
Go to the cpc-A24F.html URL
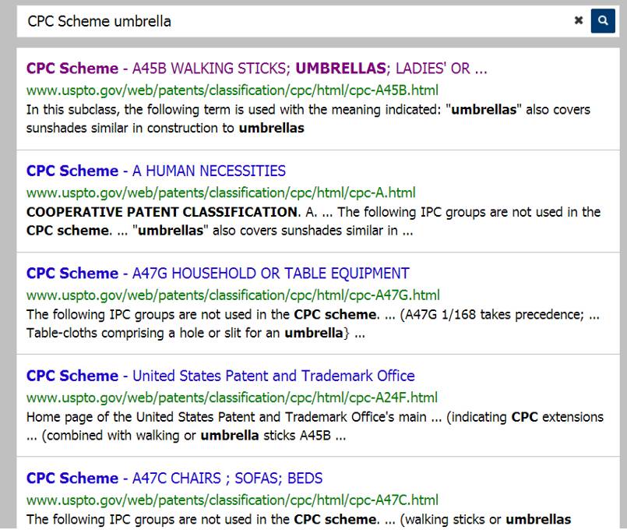coord(232,397)
